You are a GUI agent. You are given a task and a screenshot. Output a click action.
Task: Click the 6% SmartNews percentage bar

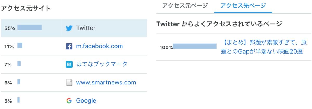(x=19, y=82)
